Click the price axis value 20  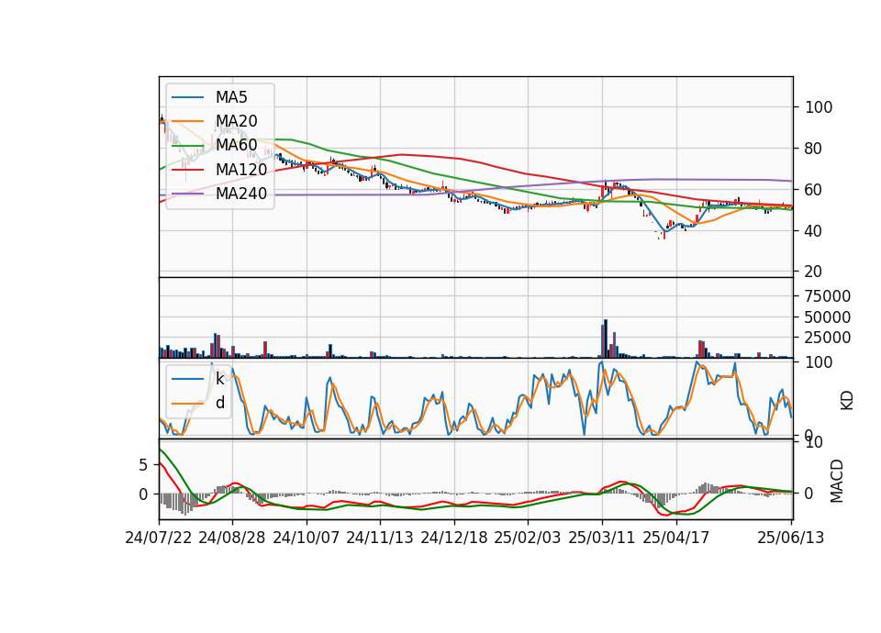[812, 272]
